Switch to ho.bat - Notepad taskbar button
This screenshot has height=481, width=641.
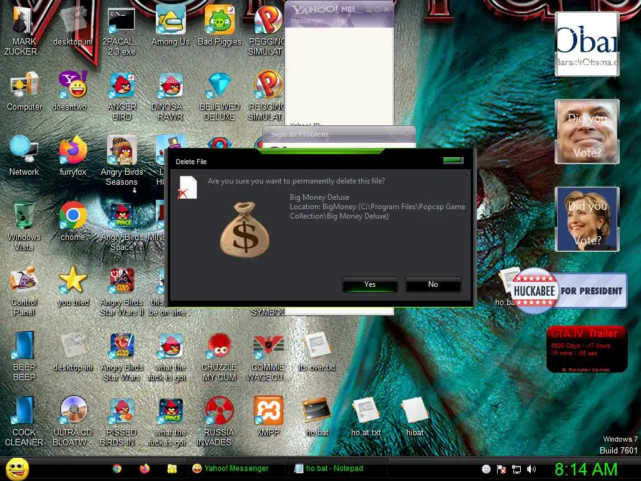[x=337, y=468]
